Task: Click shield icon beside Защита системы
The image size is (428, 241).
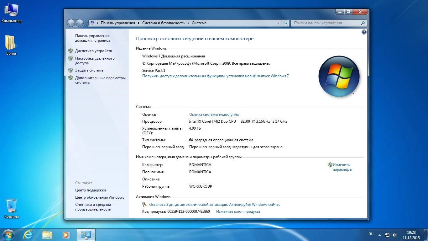Action: [70, 70]
